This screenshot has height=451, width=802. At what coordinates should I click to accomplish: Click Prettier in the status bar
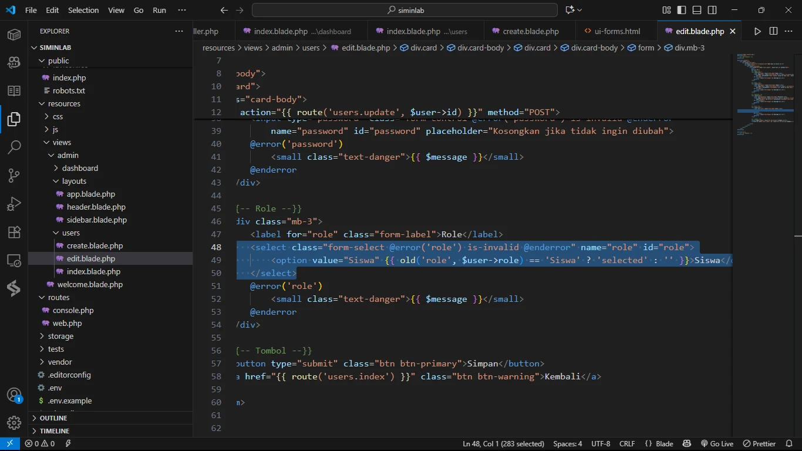759,444
